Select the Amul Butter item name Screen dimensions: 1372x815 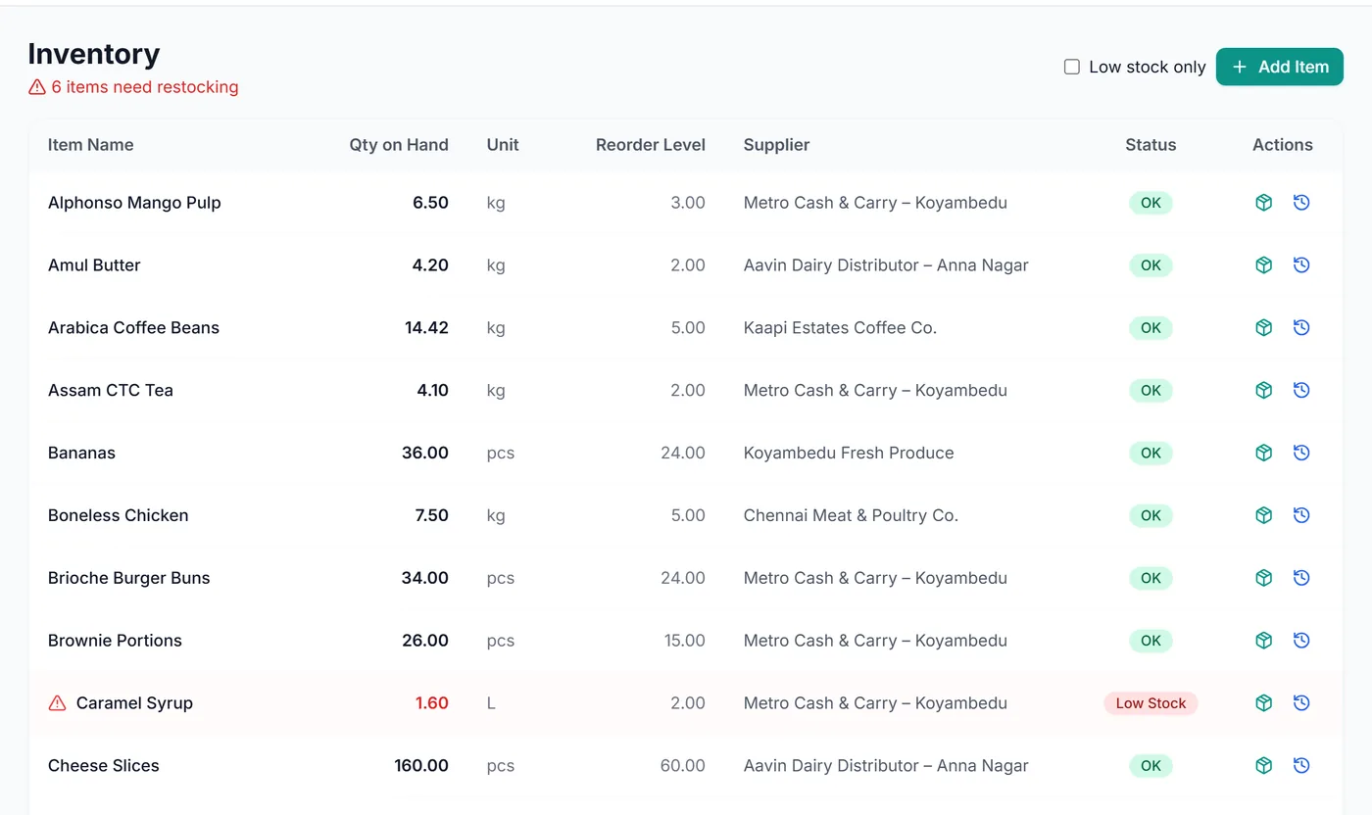pyautogui.click(x=94, y=265)
